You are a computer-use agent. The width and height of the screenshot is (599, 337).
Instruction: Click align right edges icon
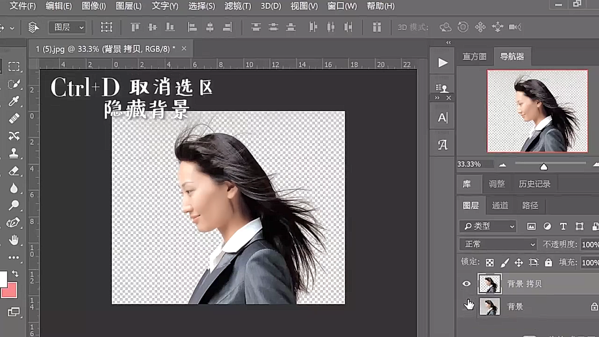coord(227,27)
